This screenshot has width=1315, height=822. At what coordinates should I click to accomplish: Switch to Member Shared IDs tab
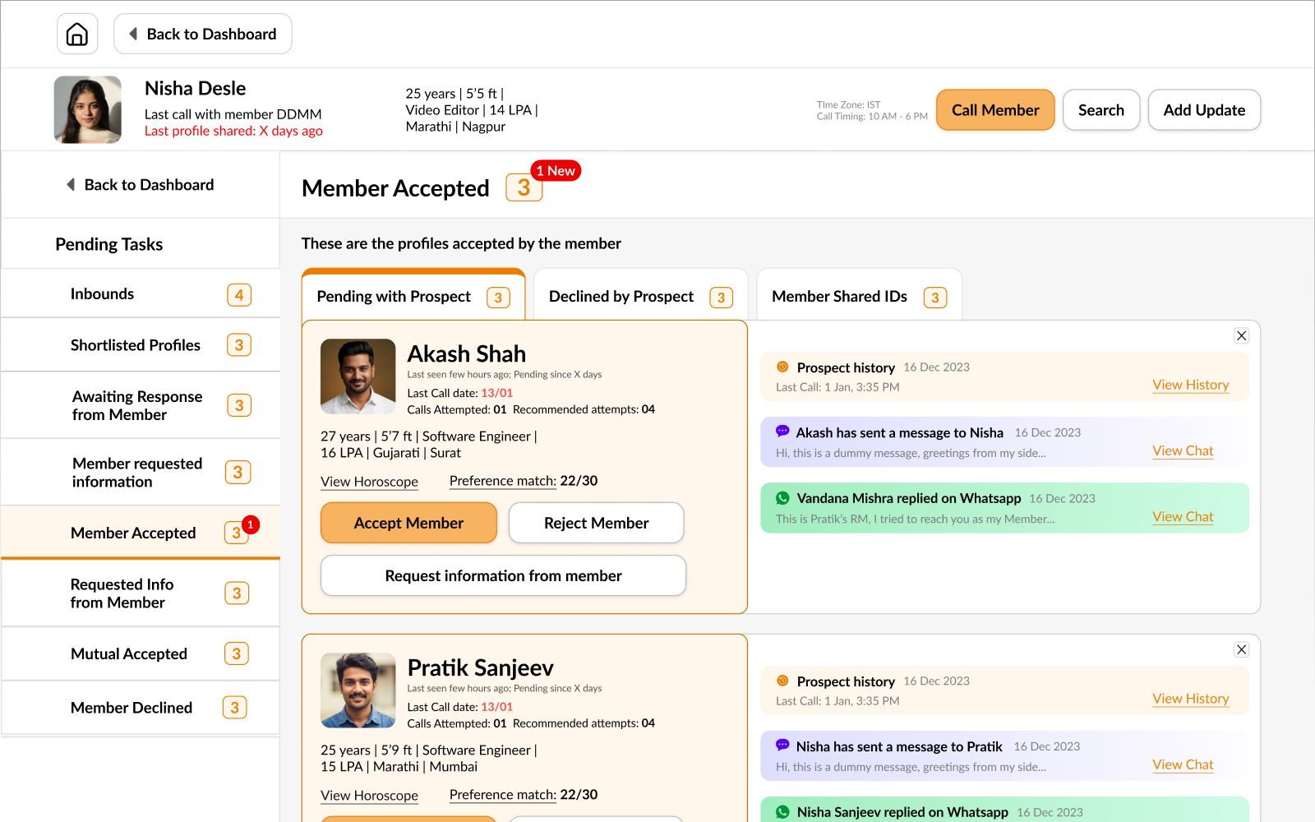859,296
